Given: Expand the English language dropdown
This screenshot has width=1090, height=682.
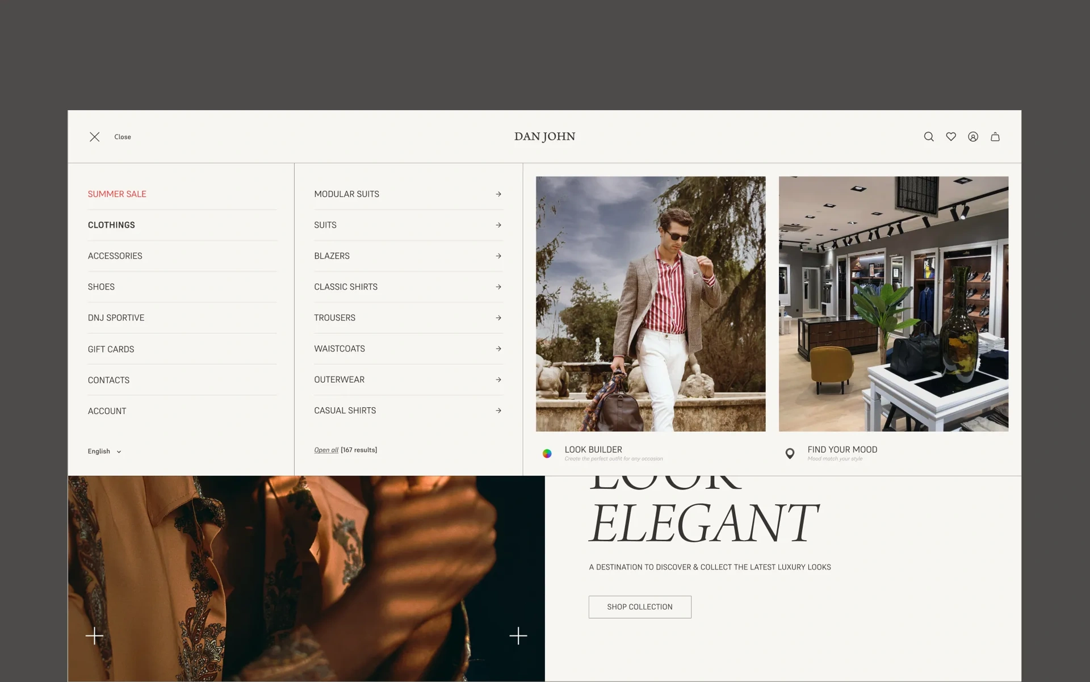Looking at the screenshot, I should tap(104, 451).
